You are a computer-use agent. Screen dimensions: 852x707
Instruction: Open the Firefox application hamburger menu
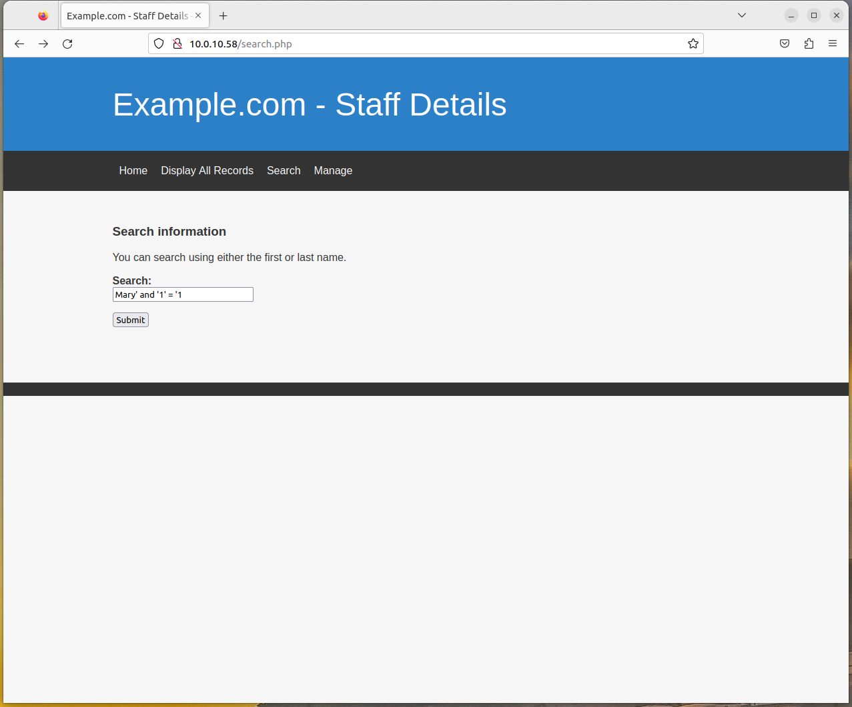pos(833,44)
